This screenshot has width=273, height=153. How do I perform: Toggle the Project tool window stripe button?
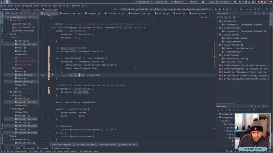(2, 18)
